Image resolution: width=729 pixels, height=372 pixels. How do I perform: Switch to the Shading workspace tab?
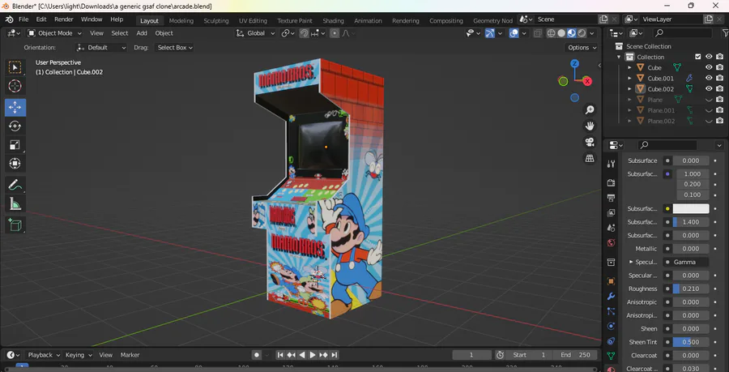point(333,20)
